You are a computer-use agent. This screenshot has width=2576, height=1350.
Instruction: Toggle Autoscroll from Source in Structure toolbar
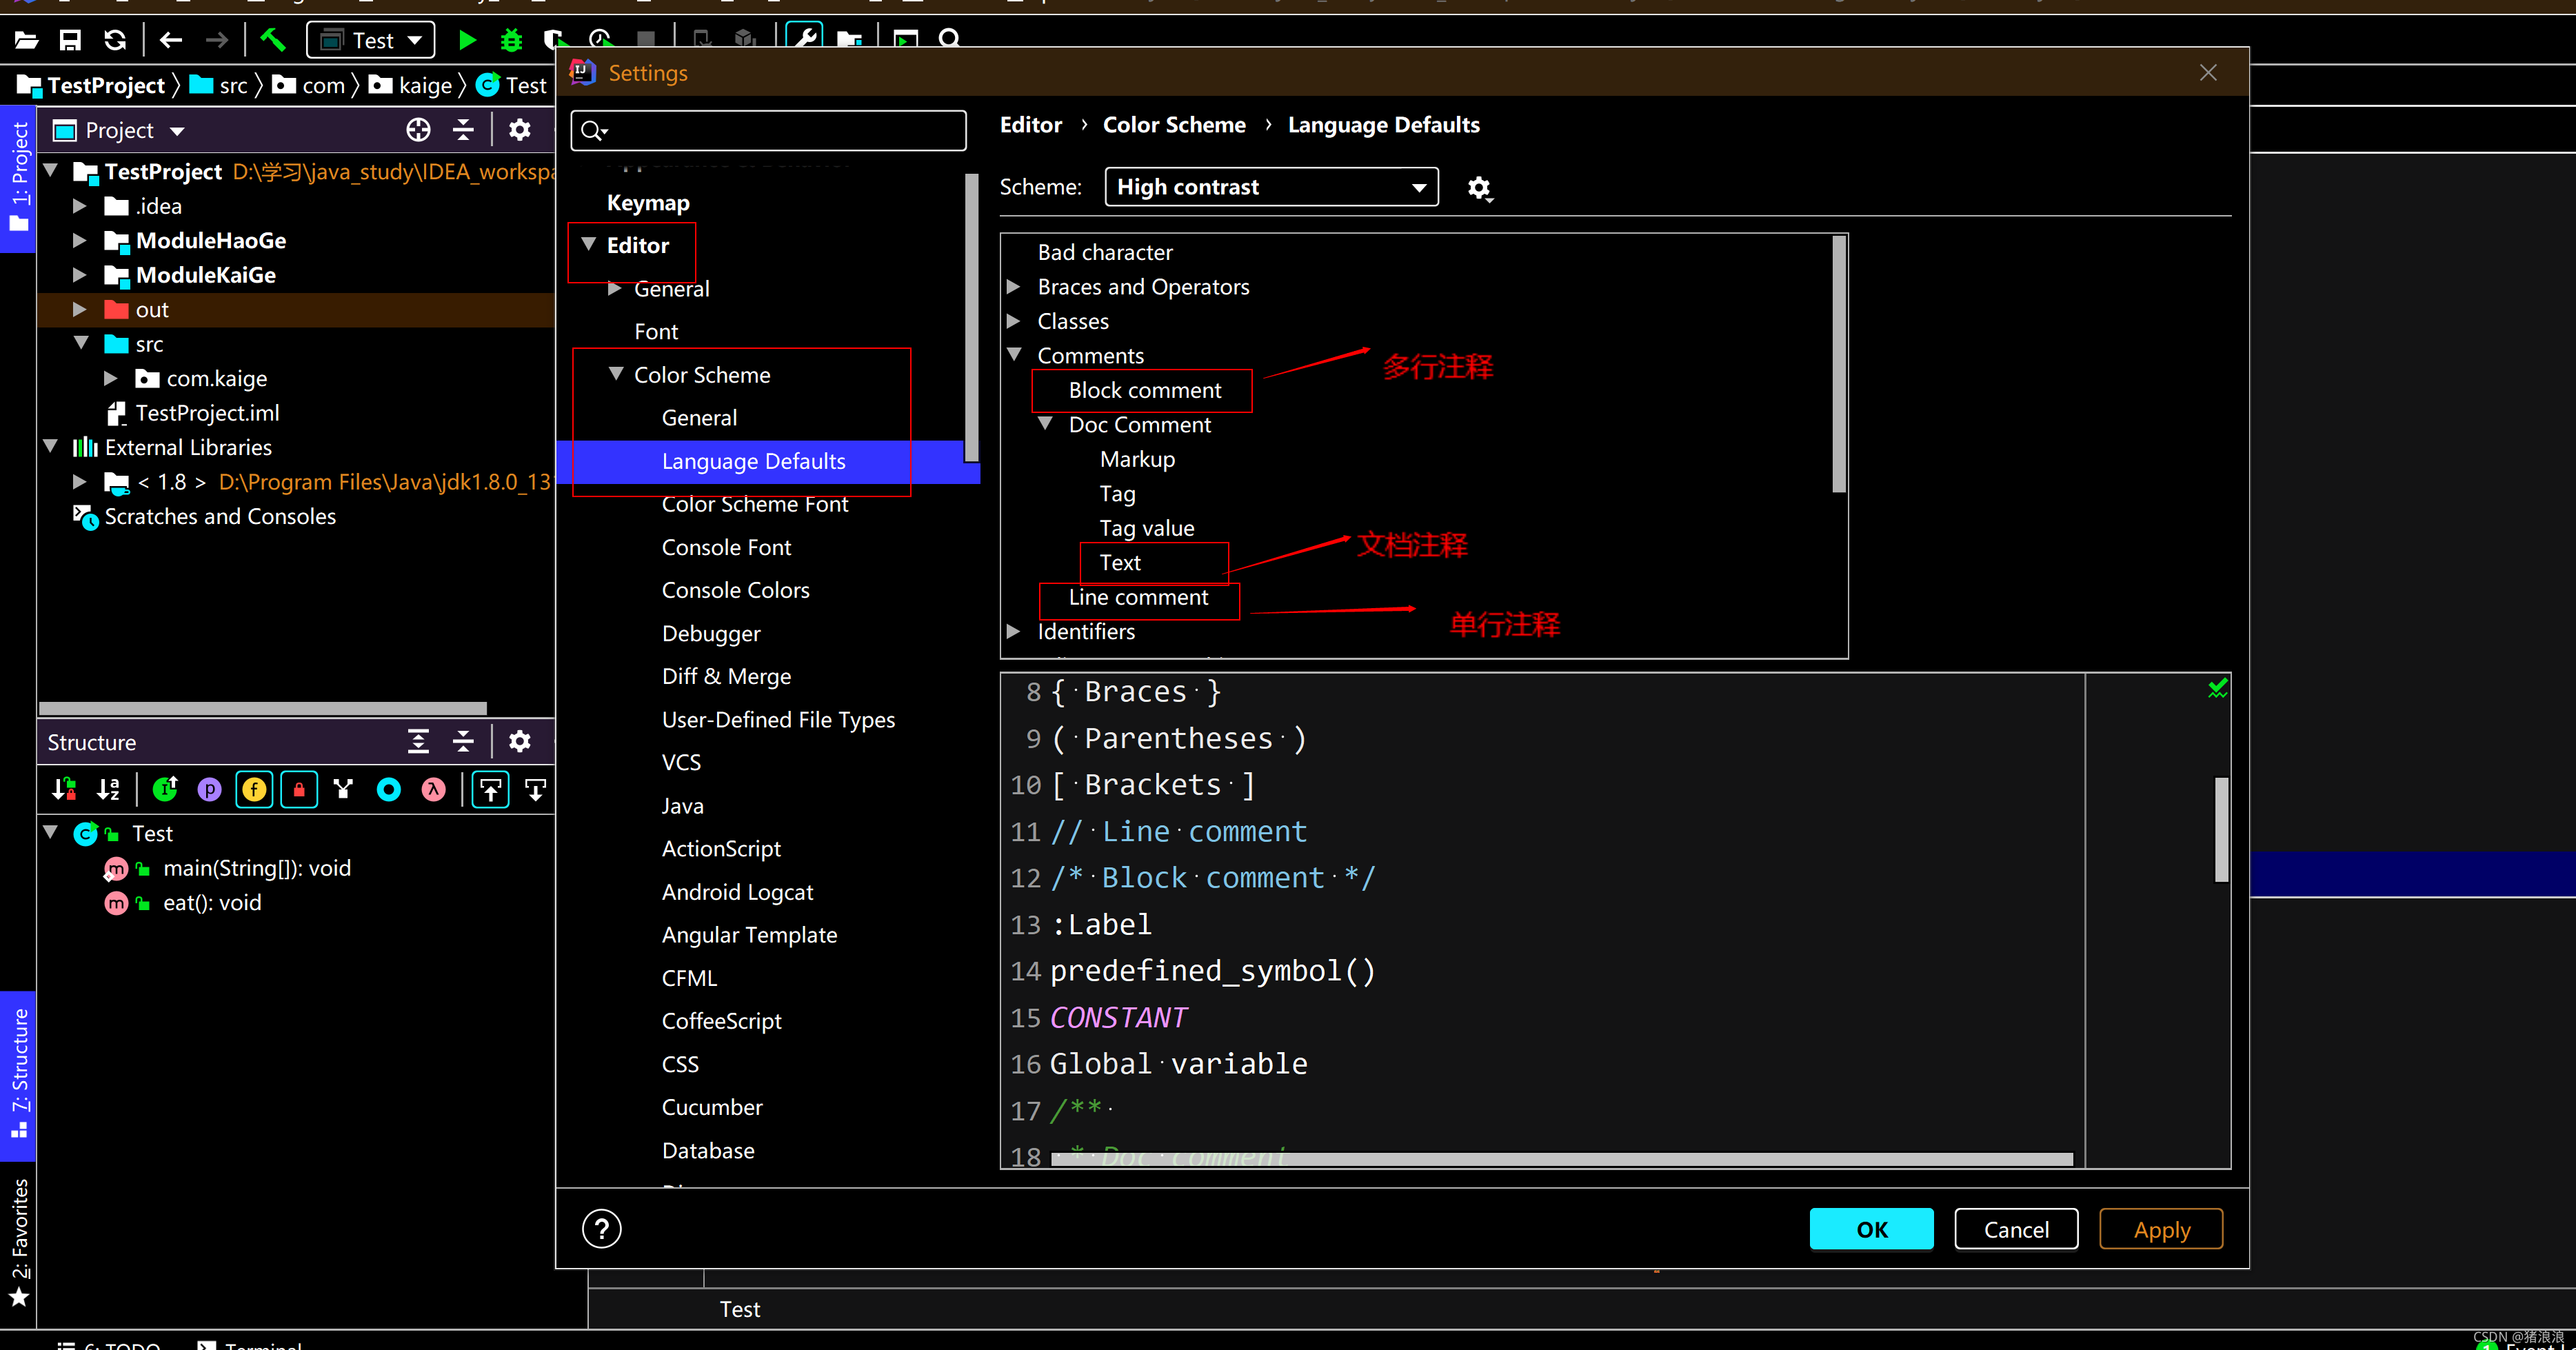pos(535,789)
